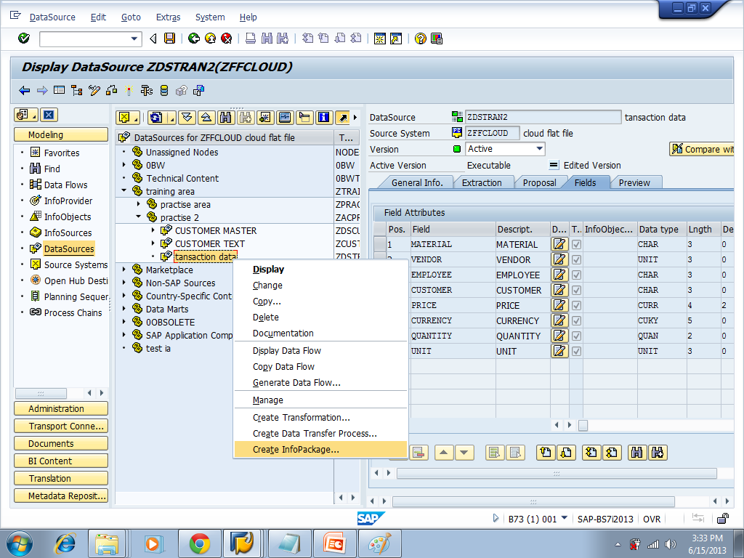Open the Extras menu

pyautogui.click(x=168, y=17)
